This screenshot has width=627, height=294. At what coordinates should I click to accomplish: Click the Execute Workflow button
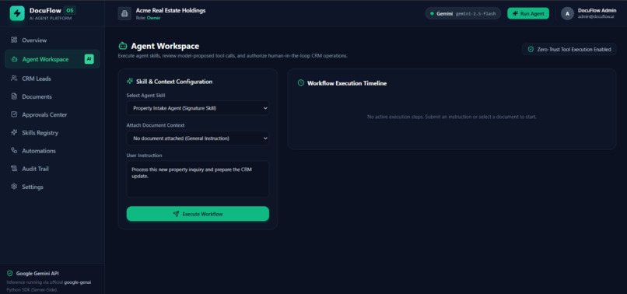coord(198,214)
